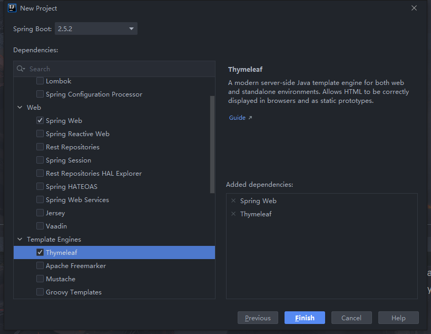Image resolution: width=431 pixels, height=334 pixels.
Task: Close the New Project dialog
Action: coord(414,8)
